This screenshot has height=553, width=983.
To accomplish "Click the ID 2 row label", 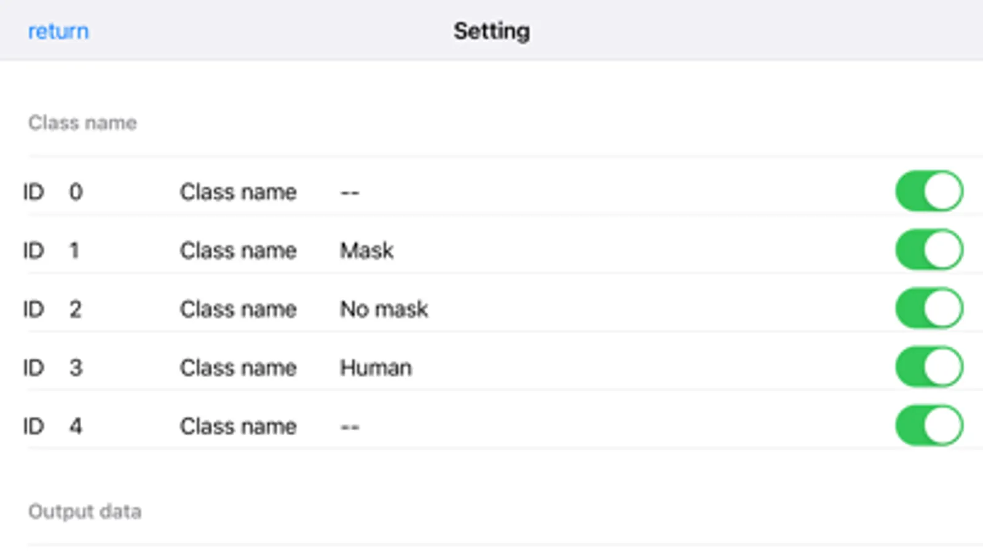I will click(x=52, y=309).
